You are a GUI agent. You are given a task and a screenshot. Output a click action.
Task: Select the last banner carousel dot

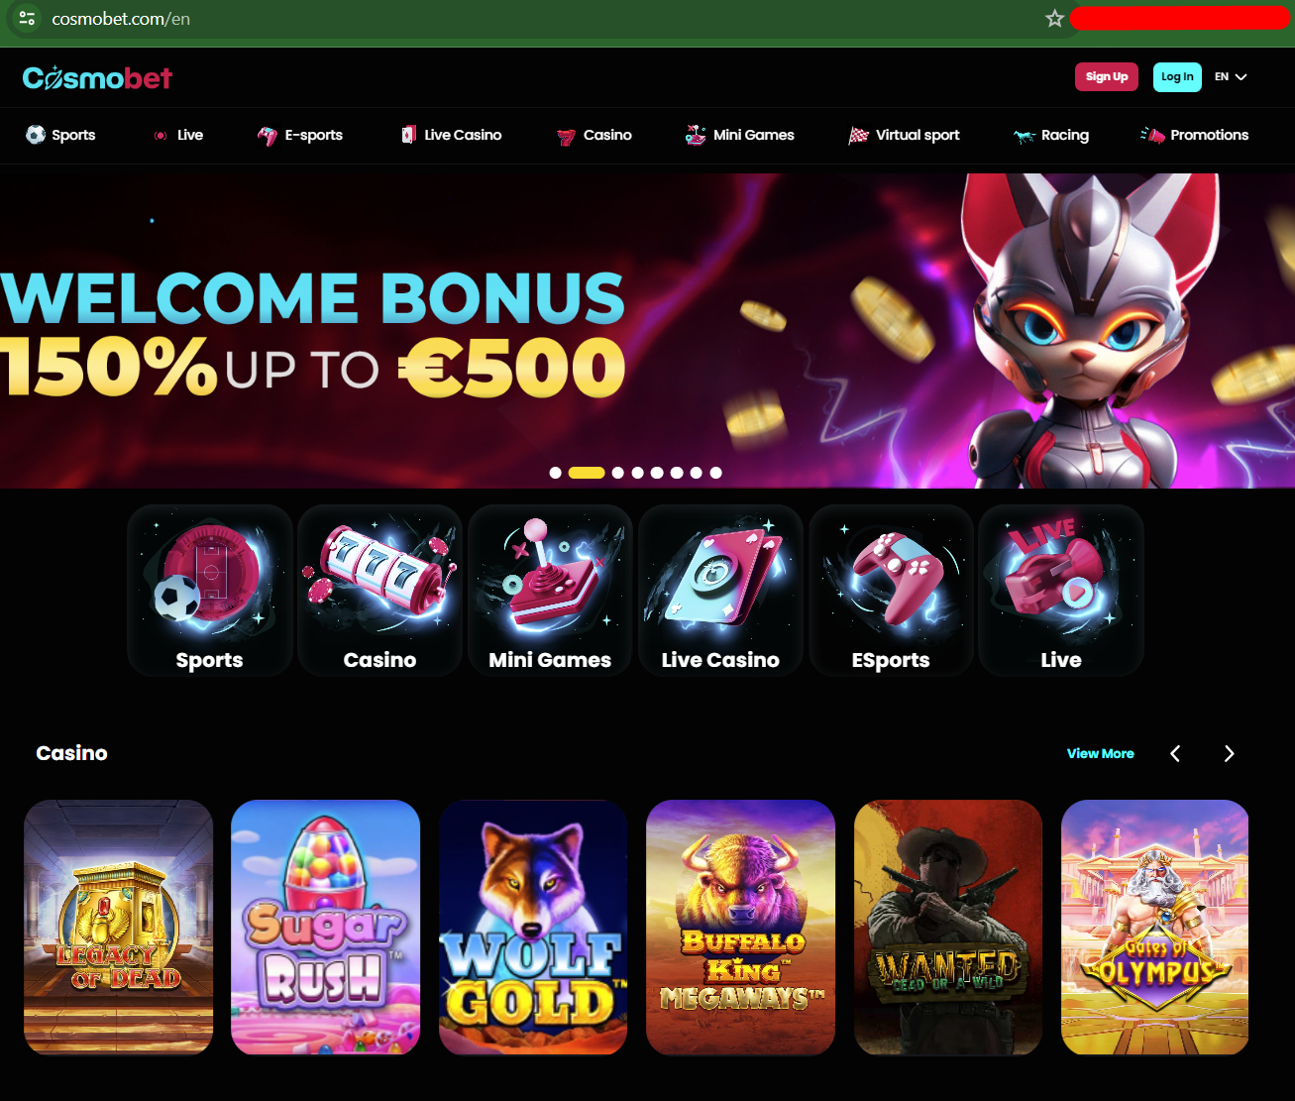pyautogui.click(x=715, y=473)
